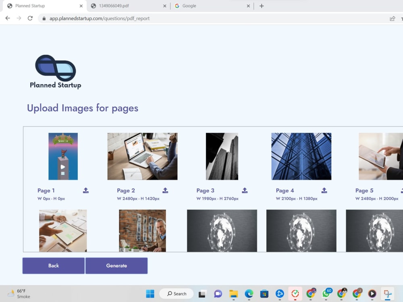Select the Page 4 blue glass building thumbnail
Screen dimensions: 403x302
tap(301, 156)
